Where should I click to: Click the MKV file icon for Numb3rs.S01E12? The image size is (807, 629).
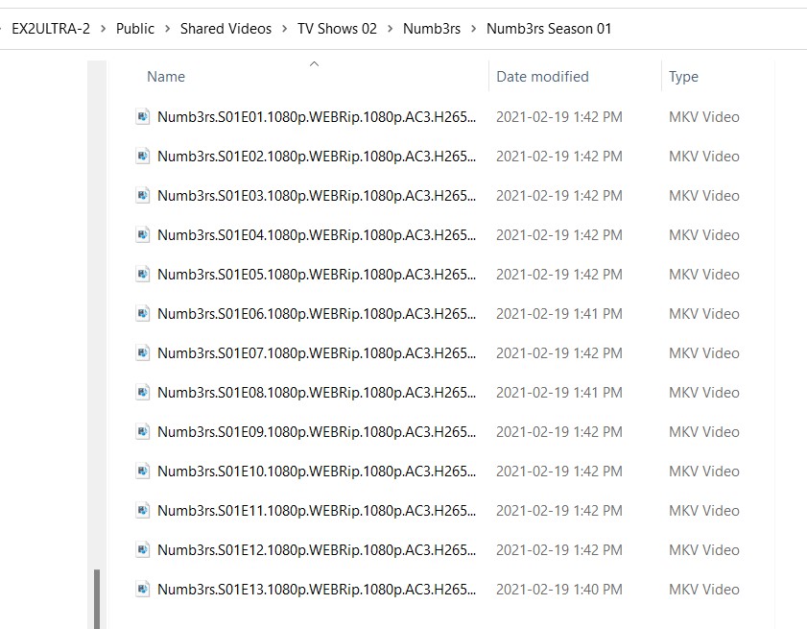coord(143,550)
